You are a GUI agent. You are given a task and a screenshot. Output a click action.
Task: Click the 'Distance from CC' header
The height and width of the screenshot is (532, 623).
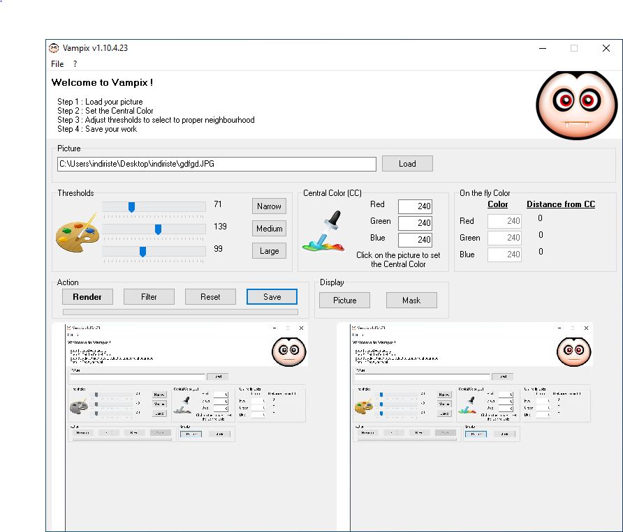(x=561, y=204)
